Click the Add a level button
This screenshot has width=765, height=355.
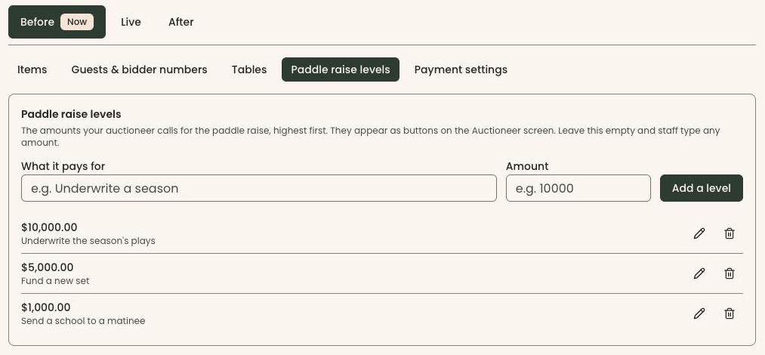point(702,188)
